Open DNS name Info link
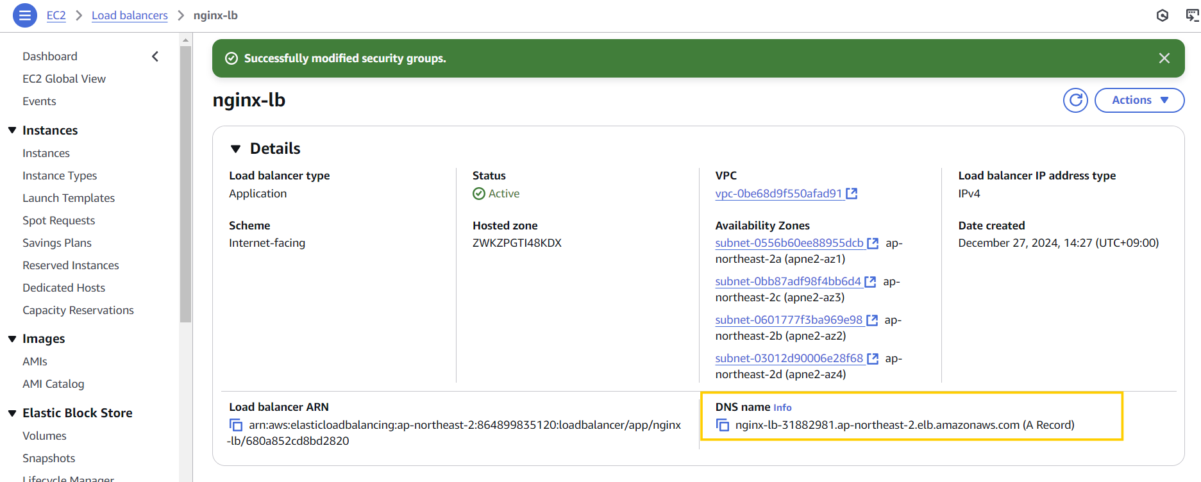 [x=782, y=408]
